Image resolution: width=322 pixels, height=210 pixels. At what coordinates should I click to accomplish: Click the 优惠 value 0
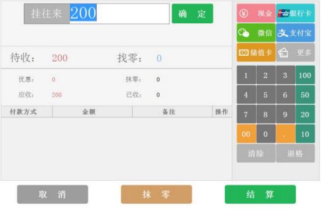point(54,79)
